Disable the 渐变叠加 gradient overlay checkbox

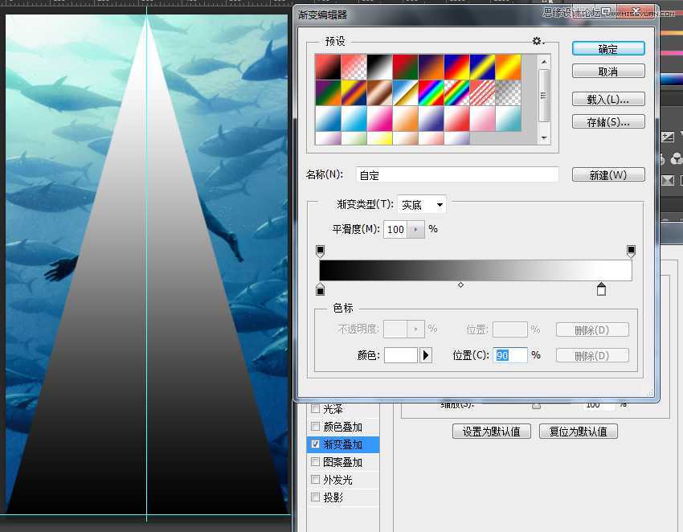[x=315, y=444]
